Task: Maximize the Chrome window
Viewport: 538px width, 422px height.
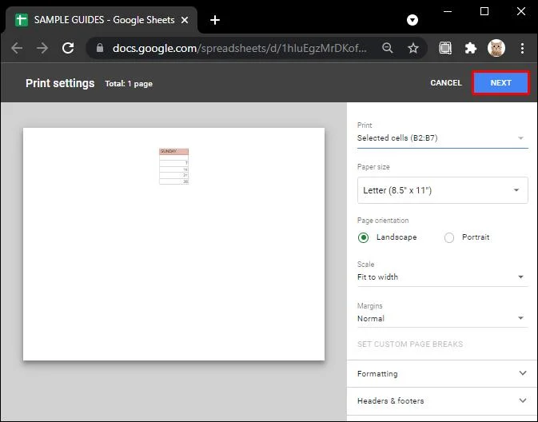Action: (484, 11)
